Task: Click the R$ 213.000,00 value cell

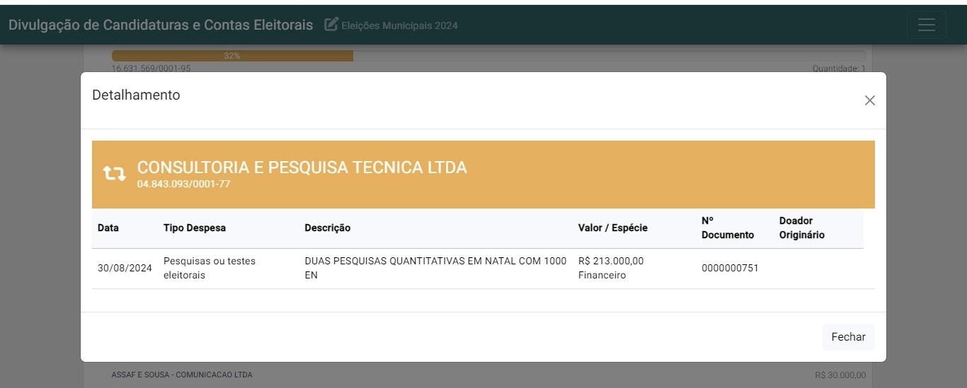Action: (x=611, y=261)
